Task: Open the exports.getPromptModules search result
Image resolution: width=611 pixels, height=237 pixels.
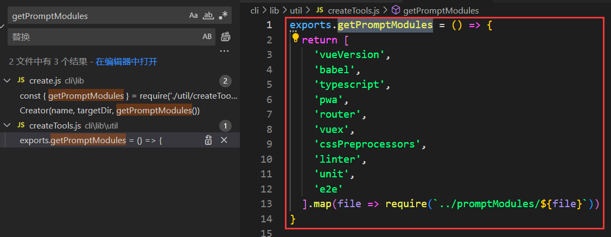Action: click(x=91, y=140)
